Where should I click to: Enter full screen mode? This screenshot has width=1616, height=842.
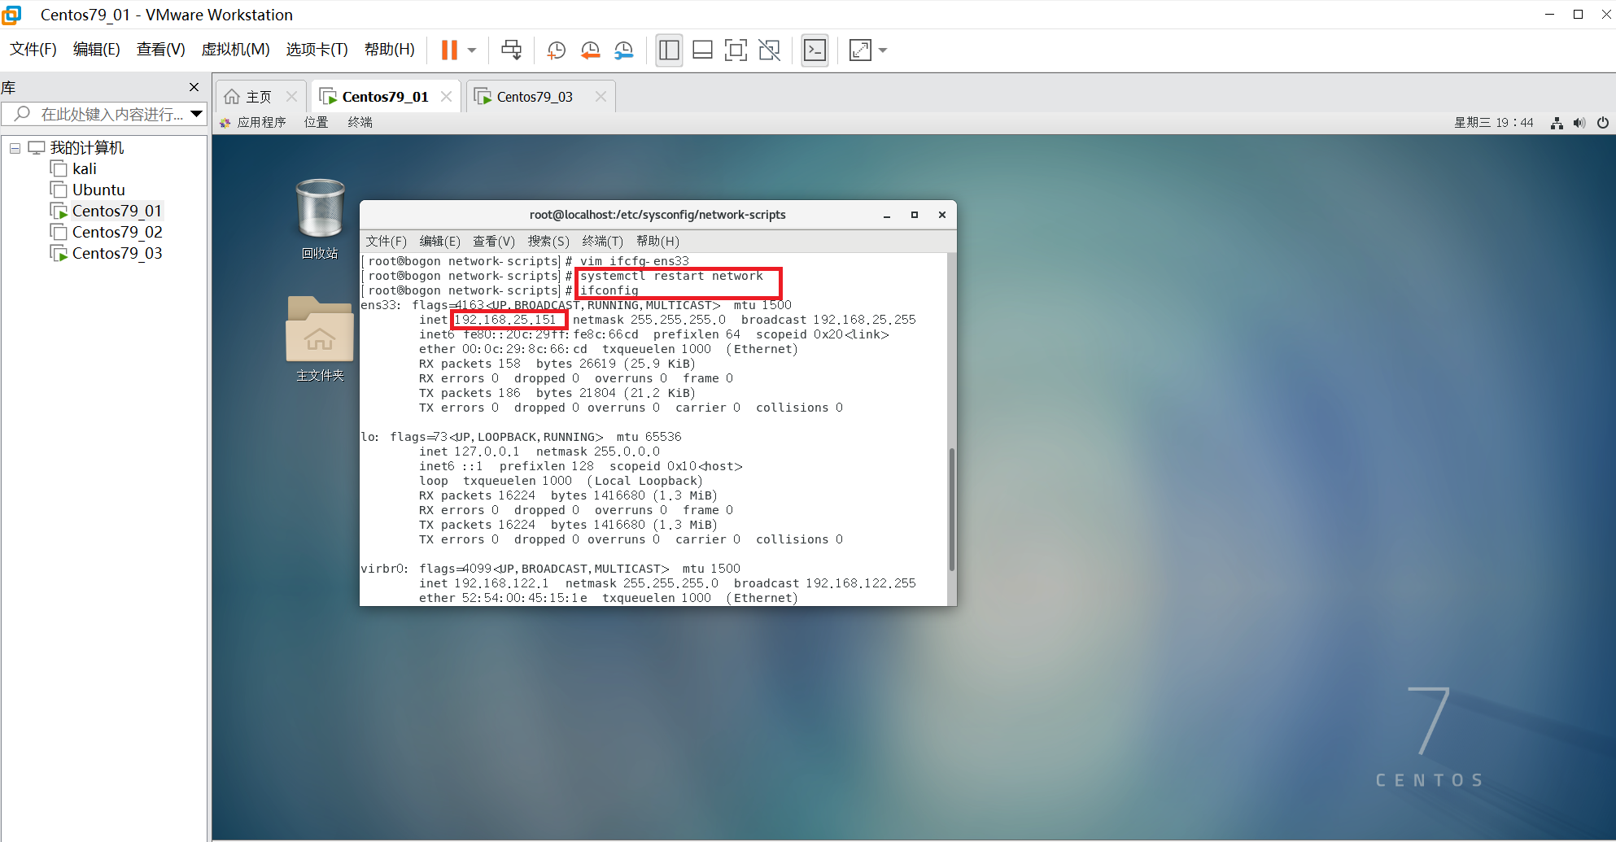point(736,50)
